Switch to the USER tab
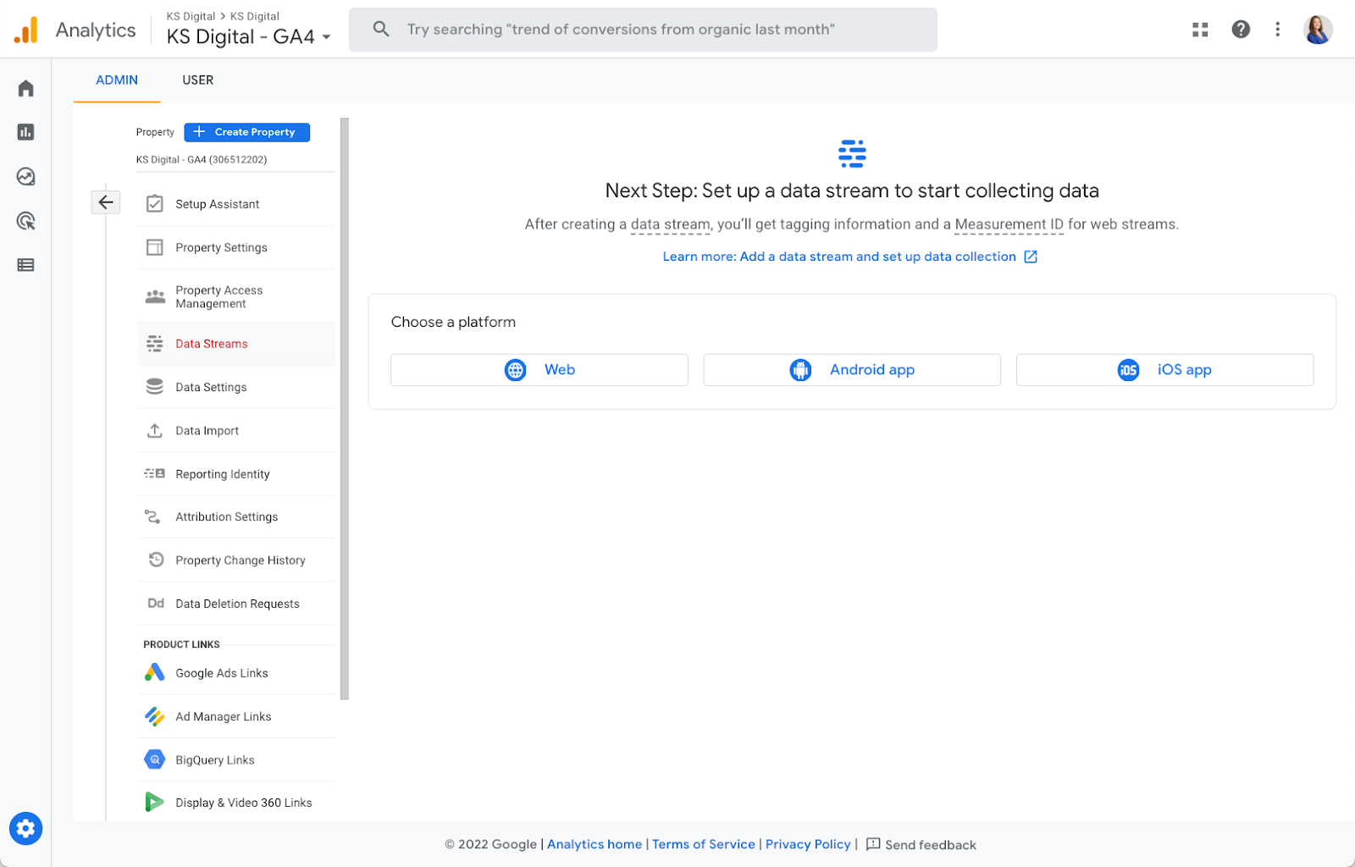The height and width of the screenshot is (867, 1355). click(x=198, y=80)
